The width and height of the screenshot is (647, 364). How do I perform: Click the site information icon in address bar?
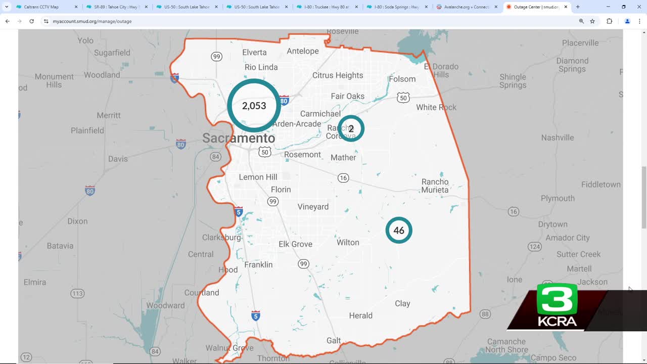pos(47,21)
